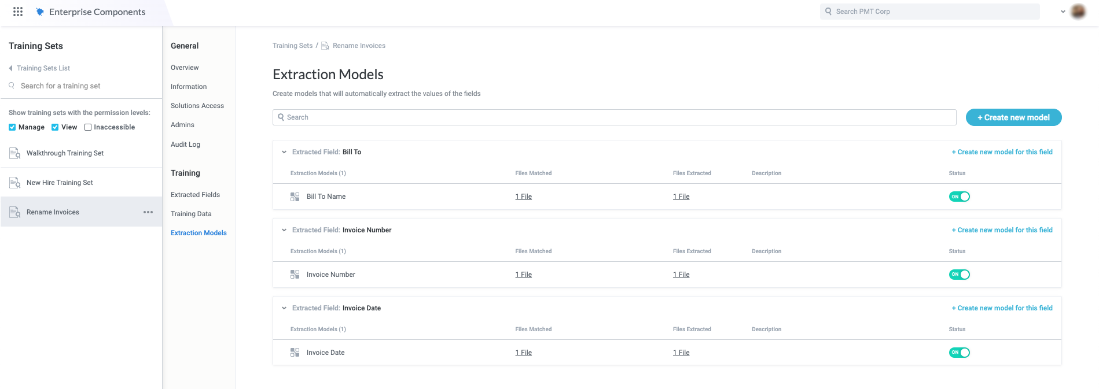Screen dimensions: 1099x389
Task: Collapse the Bill To extracted field section
Action: (284, 152)
